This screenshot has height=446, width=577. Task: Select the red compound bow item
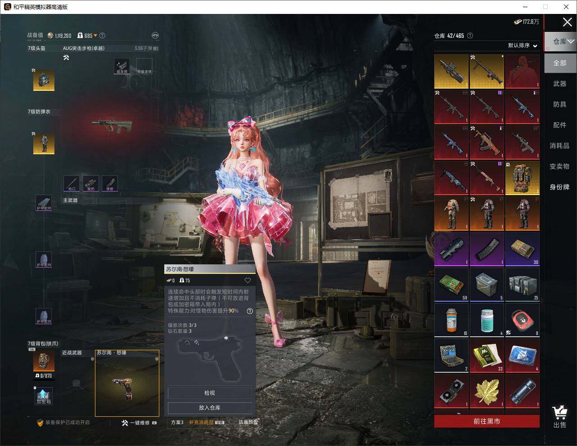click(523, 71)
